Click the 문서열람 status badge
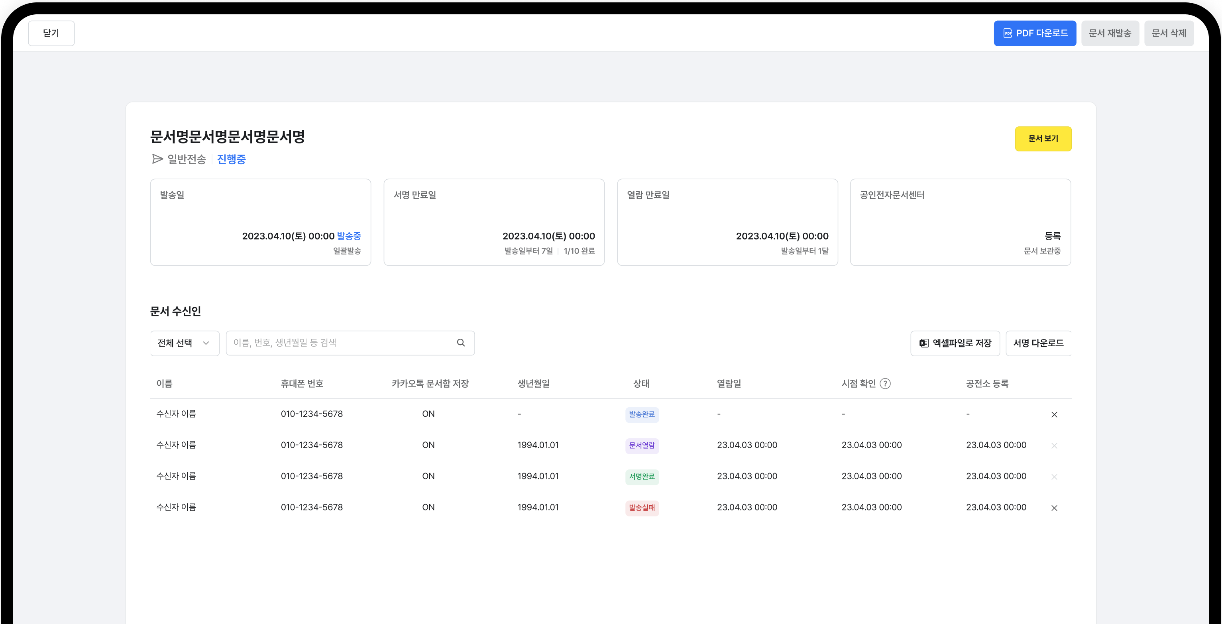 pos(642,446)
